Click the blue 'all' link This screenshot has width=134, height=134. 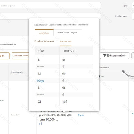40,124
